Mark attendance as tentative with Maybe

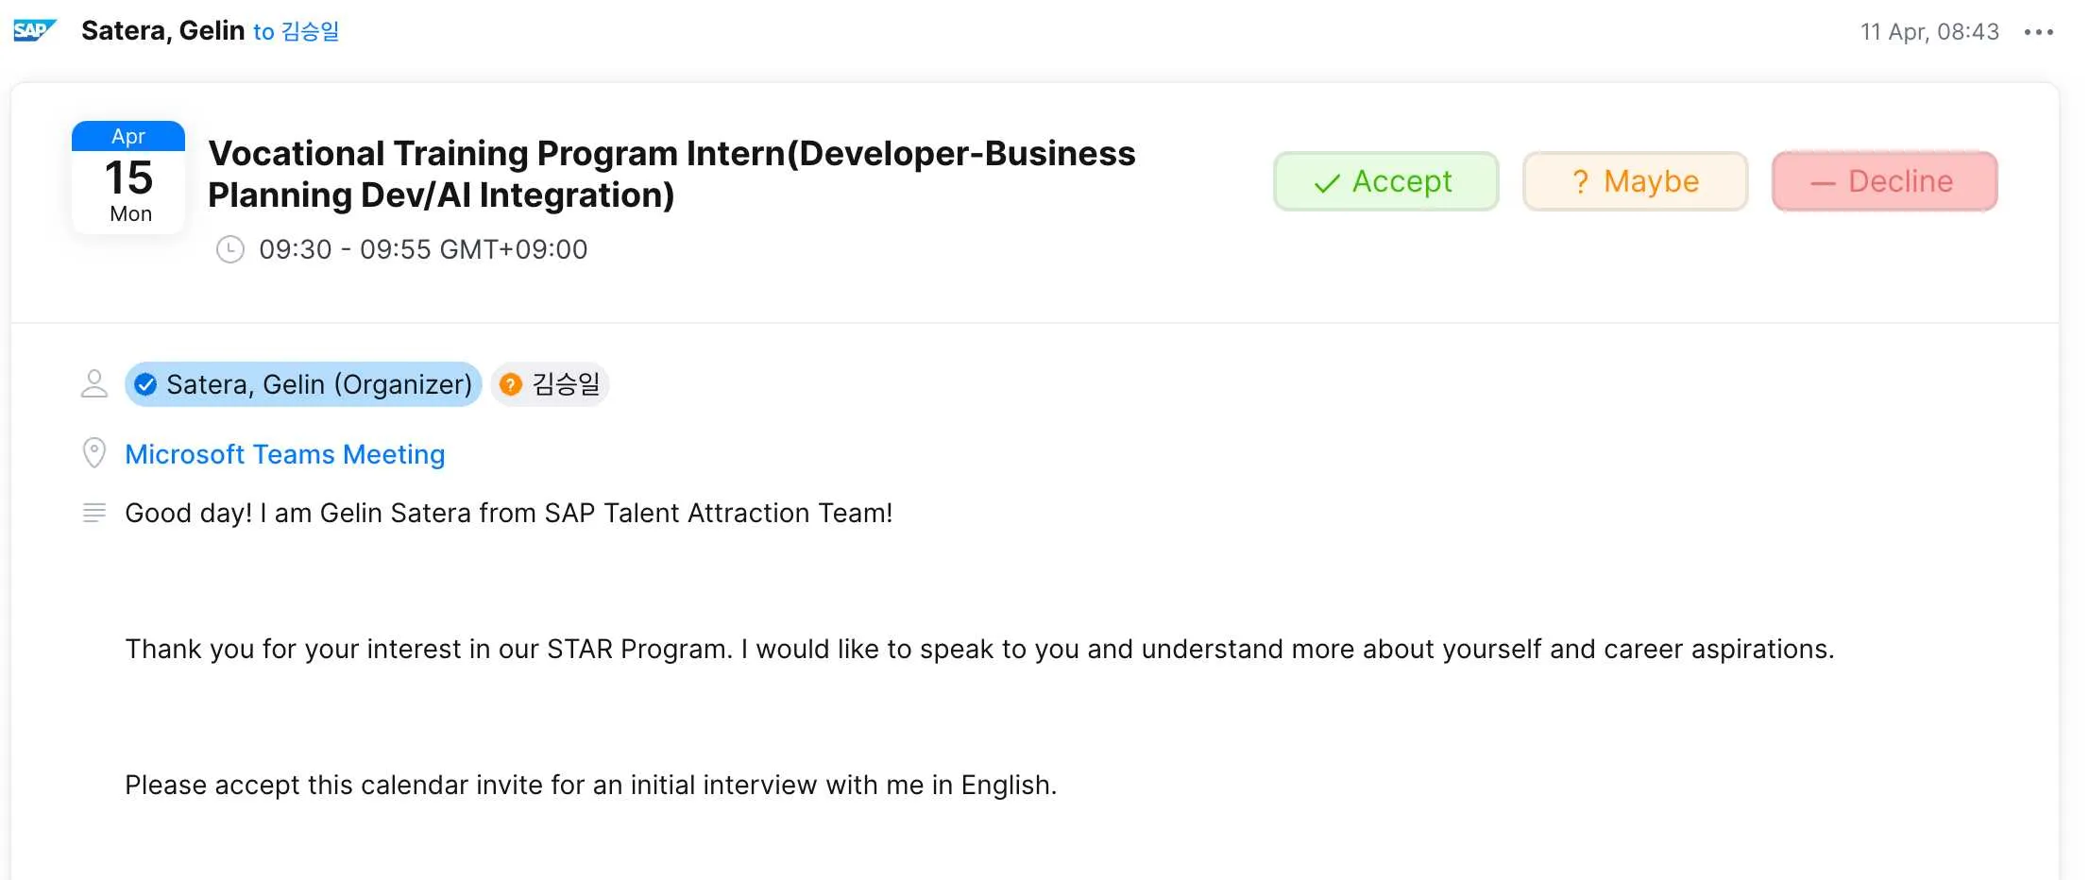tap(1635, 181)
